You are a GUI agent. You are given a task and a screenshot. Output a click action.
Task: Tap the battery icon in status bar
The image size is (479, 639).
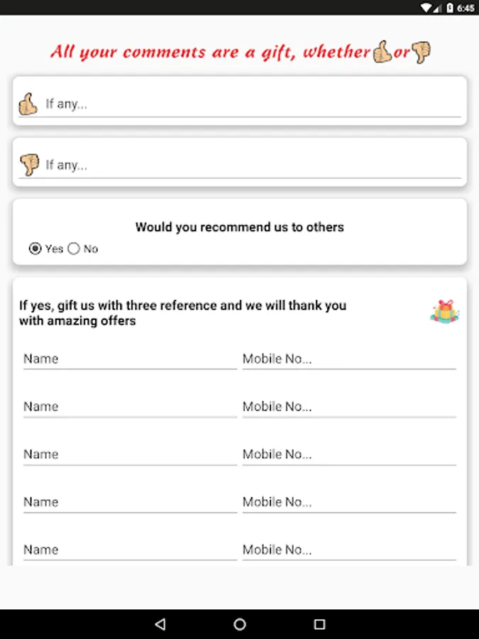click(449, 8)
